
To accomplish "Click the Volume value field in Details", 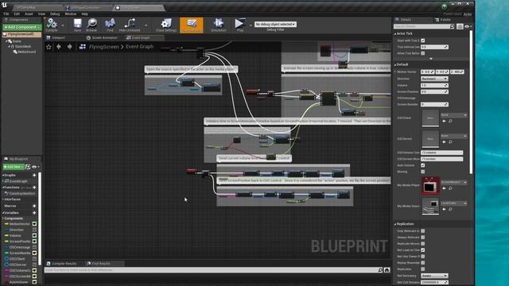I will pyautogui.click(x=434, y=85).
